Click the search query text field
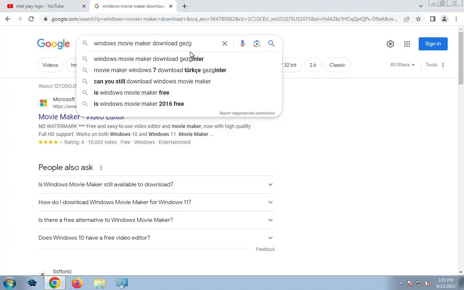Screen dimensions: 464x290 point(156,43)
